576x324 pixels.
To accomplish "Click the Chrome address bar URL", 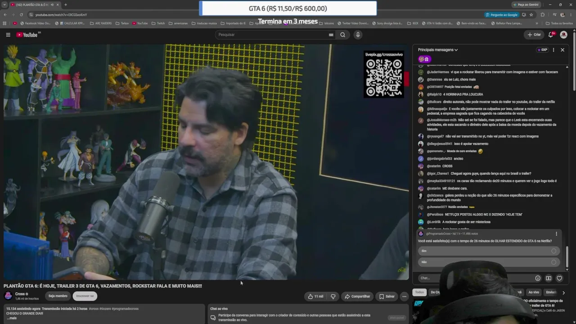I will 61,14.
